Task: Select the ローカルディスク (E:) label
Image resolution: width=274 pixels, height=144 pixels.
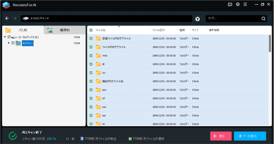Action: pyautogui.click(x=29, y=37)
